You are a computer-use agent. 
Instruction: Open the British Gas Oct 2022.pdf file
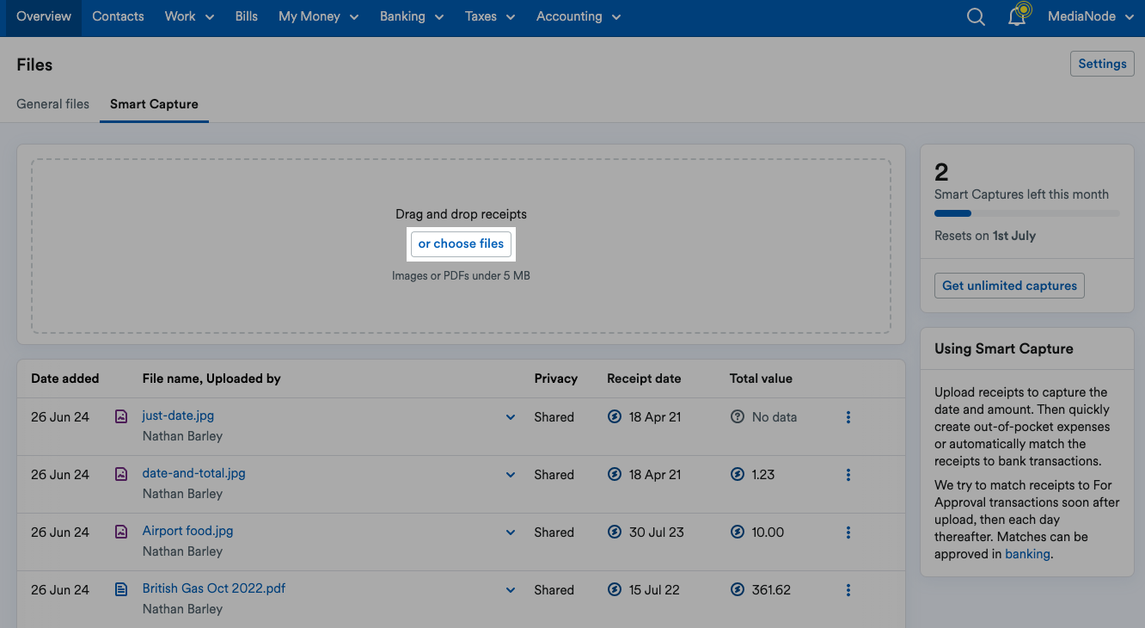213,588
